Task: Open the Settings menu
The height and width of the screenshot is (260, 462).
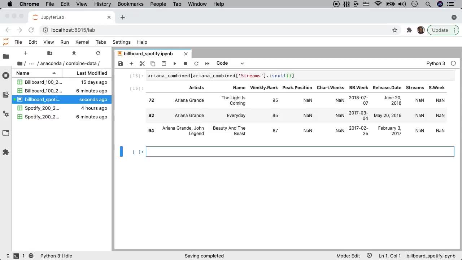Action: point(121,42)
